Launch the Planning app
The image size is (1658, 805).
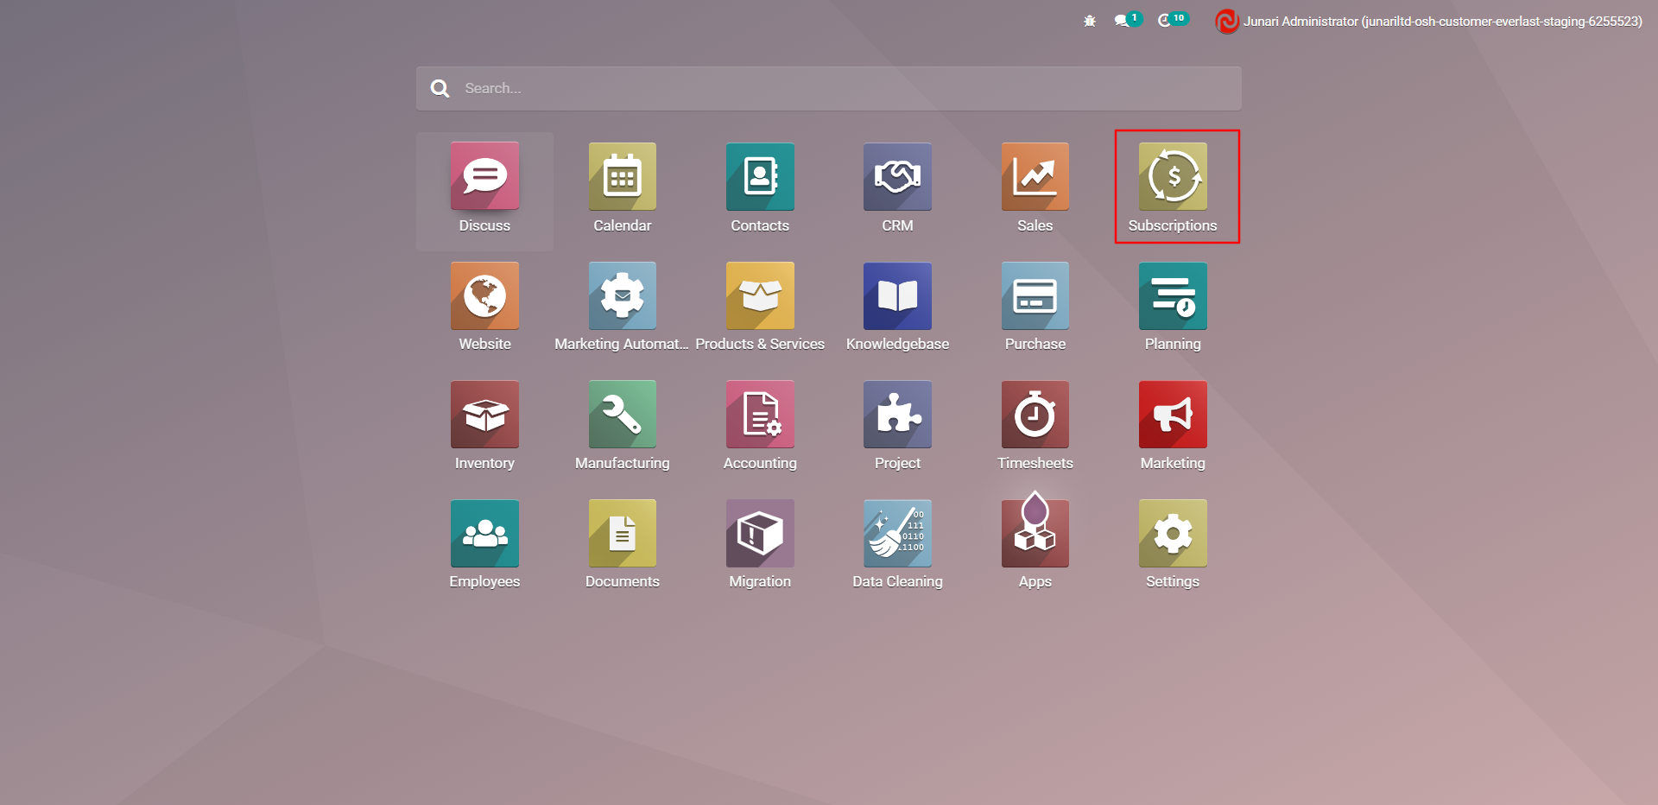1172,296
